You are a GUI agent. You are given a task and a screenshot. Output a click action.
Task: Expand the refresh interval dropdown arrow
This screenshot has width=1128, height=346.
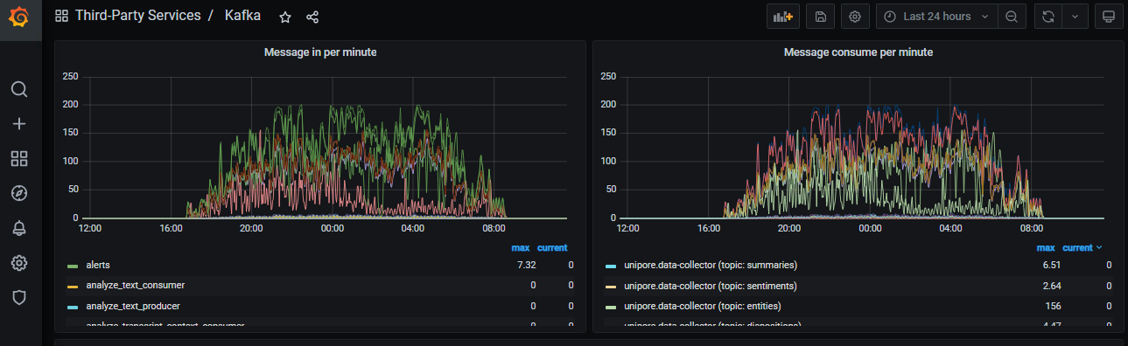point(1075,17)
